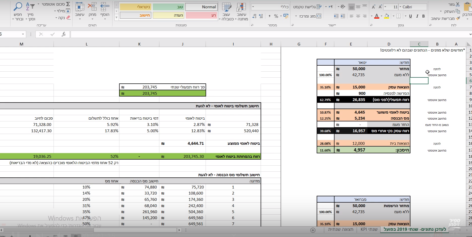This screenshot has height=237, width=472.
Task: Click the Format Painter brush icon
Action: (458, 18)
